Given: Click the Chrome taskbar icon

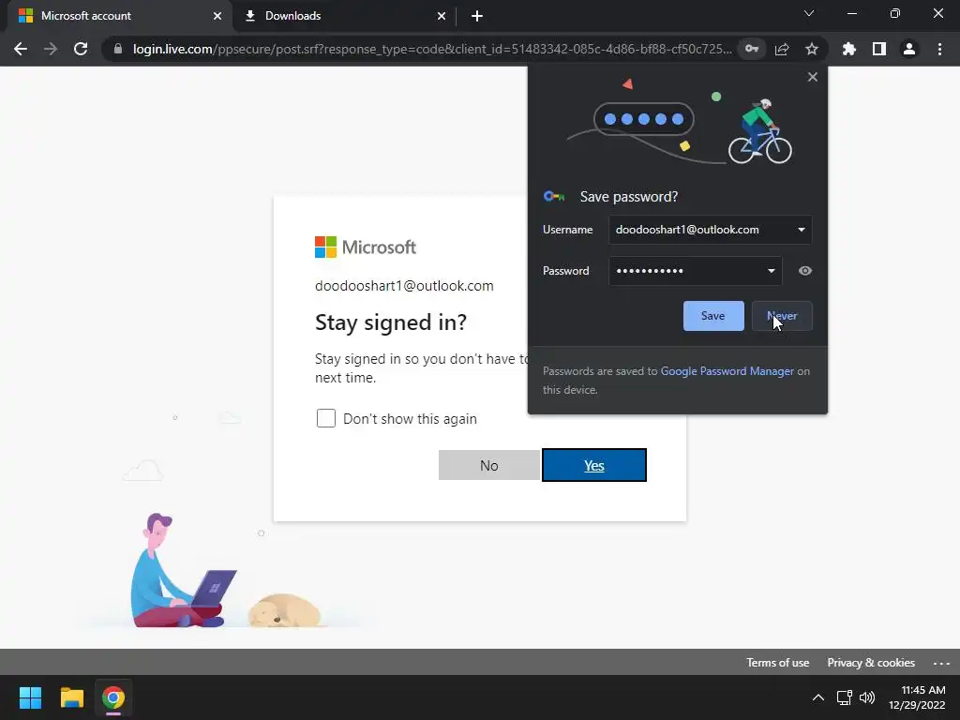Looking at the screenshot, I should (113, 697).
